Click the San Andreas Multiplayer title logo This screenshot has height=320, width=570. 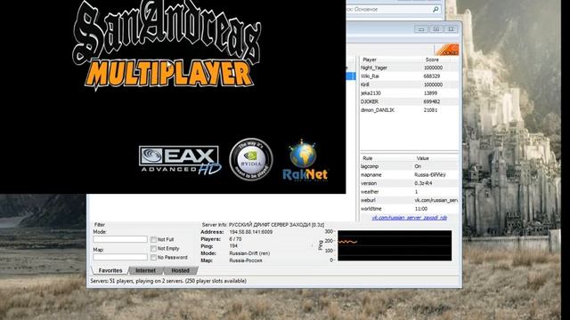point(167,45)
